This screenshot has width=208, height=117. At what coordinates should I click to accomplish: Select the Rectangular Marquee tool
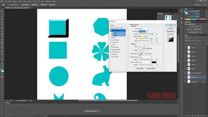(2, 14)
